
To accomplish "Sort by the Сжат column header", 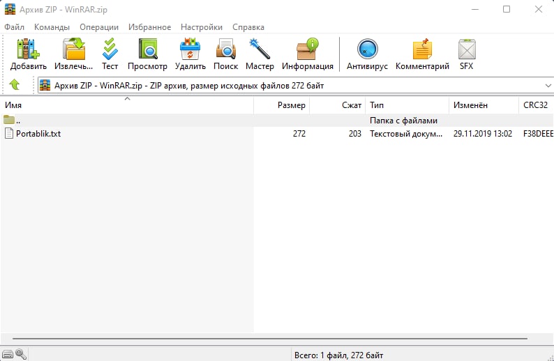I will (x=338, y=105).
